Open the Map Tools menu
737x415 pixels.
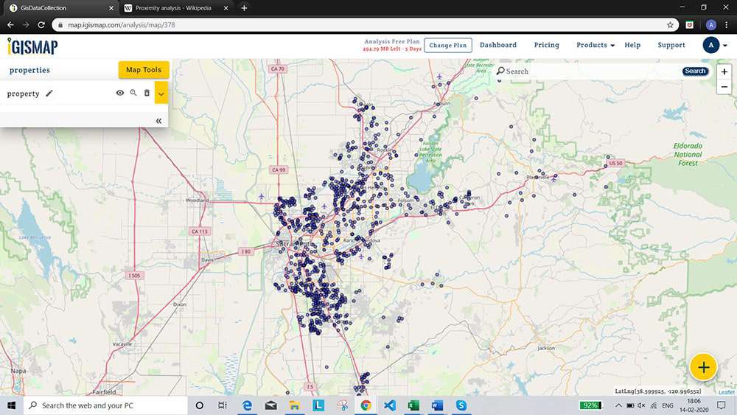144,69
